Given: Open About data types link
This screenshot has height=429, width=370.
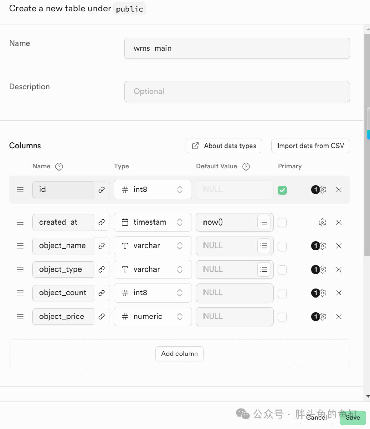Looking at the screenshot, I should click(x=224, y=146).
